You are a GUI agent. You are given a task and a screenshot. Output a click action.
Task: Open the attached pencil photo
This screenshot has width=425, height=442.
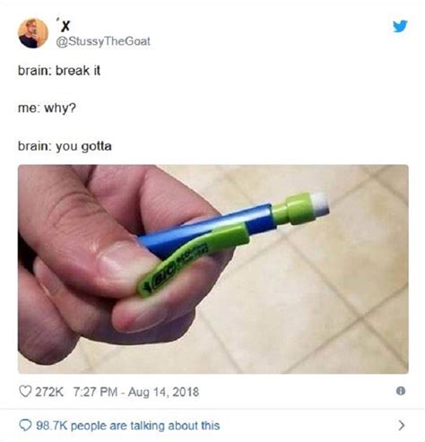[x=213, y=269]
